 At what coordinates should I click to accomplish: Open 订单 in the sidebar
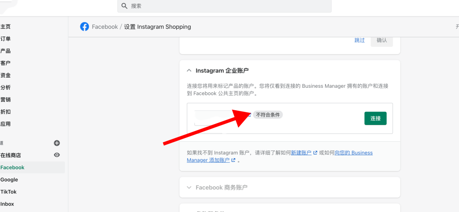point(6,39)
